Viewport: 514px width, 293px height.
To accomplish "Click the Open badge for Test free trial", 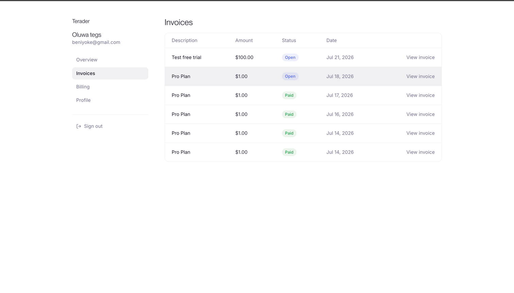I will pyautogui.click(x=290, y=57).
